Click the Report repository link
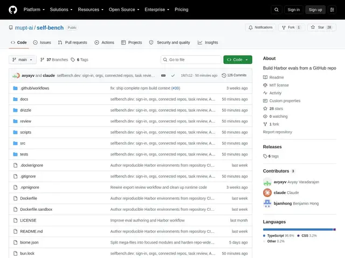345x258 pixels. (278, 132)
